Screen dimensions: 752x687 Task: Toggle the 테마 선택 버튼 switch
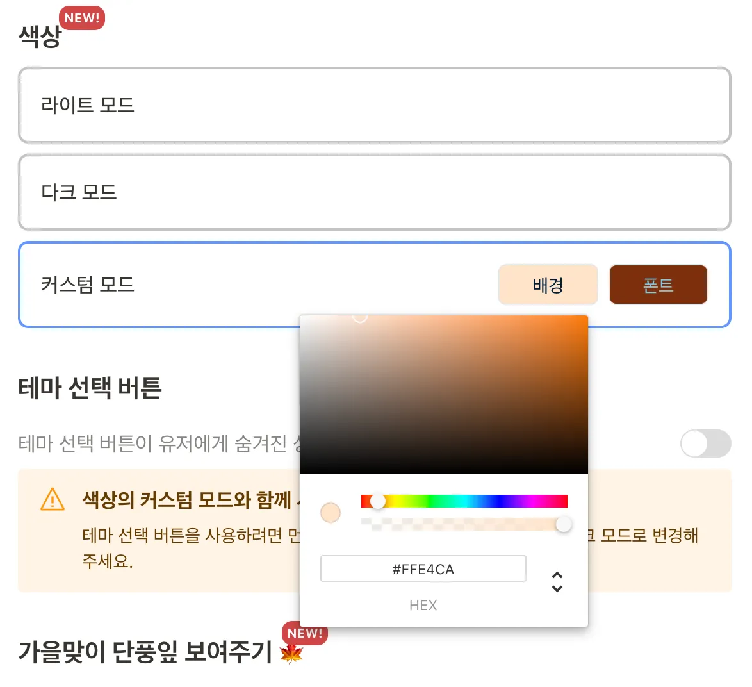pyautogui.click(x=705, y=443)
